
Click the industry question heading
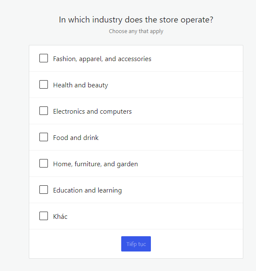click(136, 20)
